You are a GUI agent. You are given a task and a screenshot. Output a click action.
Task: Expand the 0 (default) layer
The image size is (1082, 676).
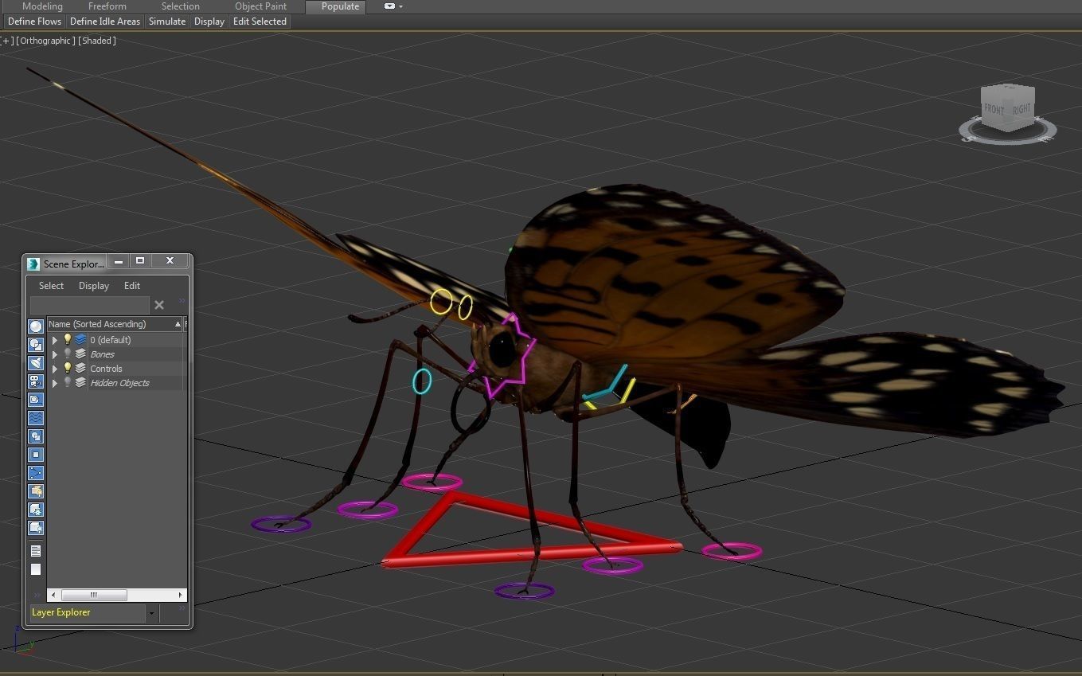click(55, 340)
